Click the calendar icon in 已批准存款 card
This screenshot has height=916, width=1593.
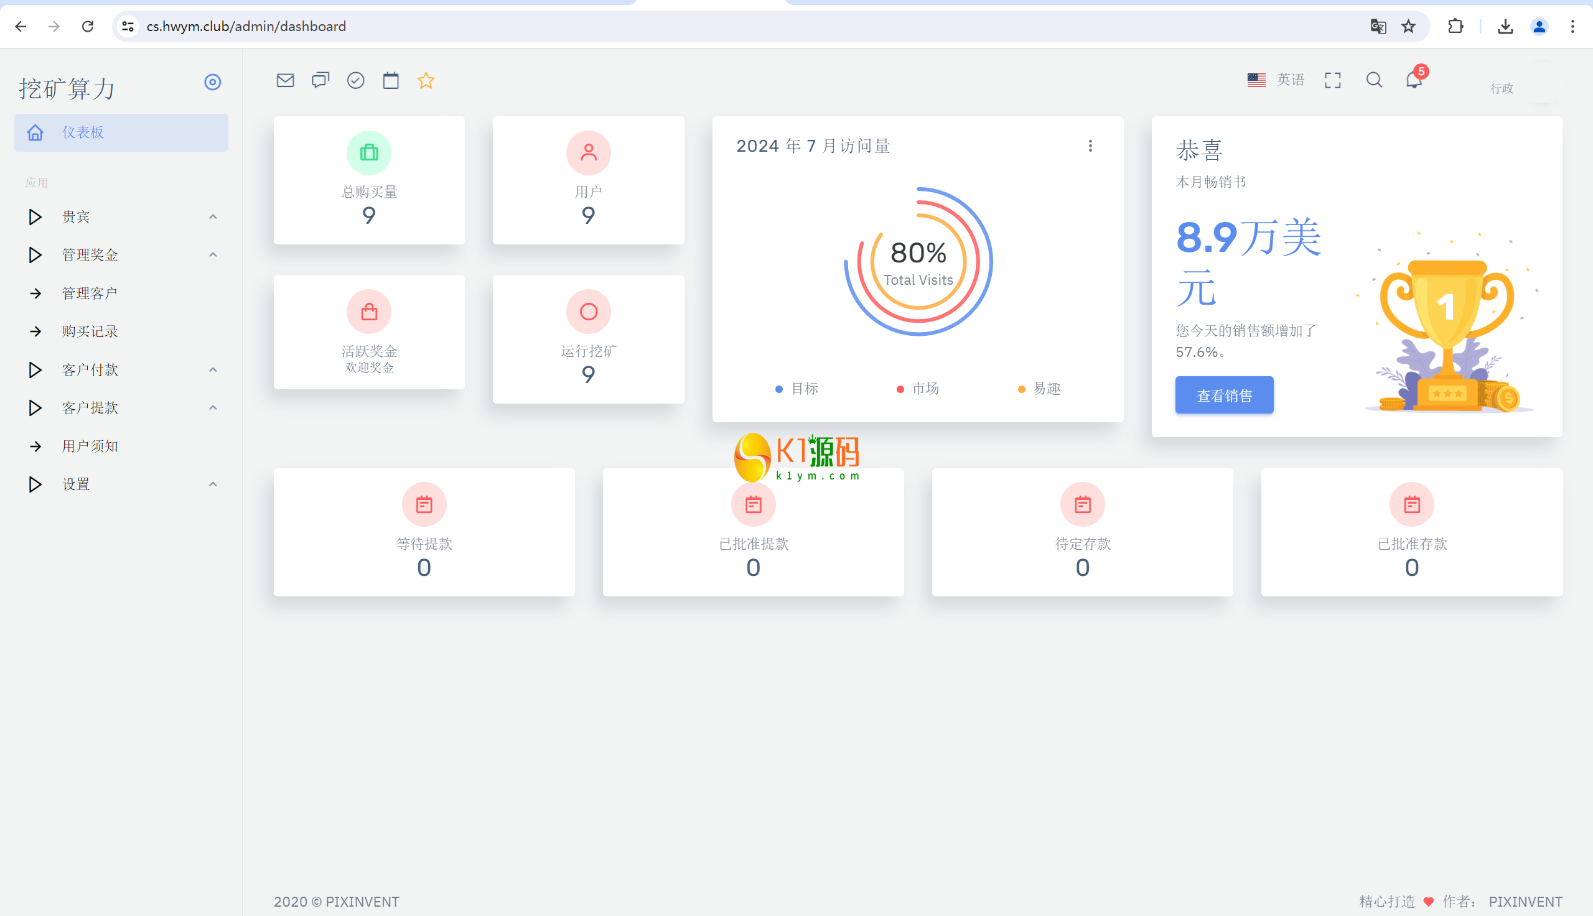1412,504
